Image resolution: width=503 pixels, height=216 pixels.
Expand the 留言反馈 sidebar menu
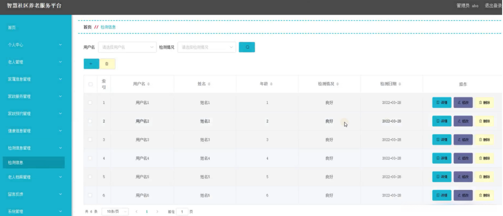pyautogui.click(x=35, y=194)
